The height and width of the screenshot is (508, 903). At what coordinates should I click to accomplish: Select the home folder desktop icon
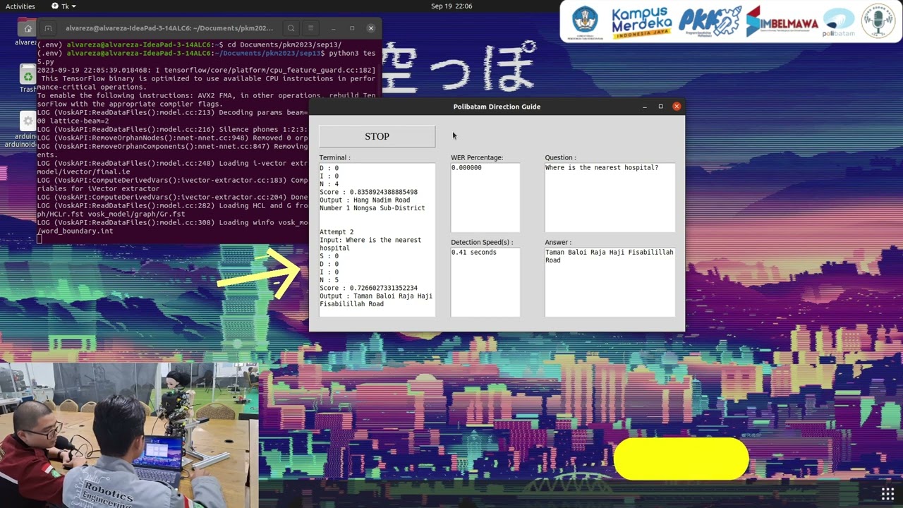pos(26,32)
